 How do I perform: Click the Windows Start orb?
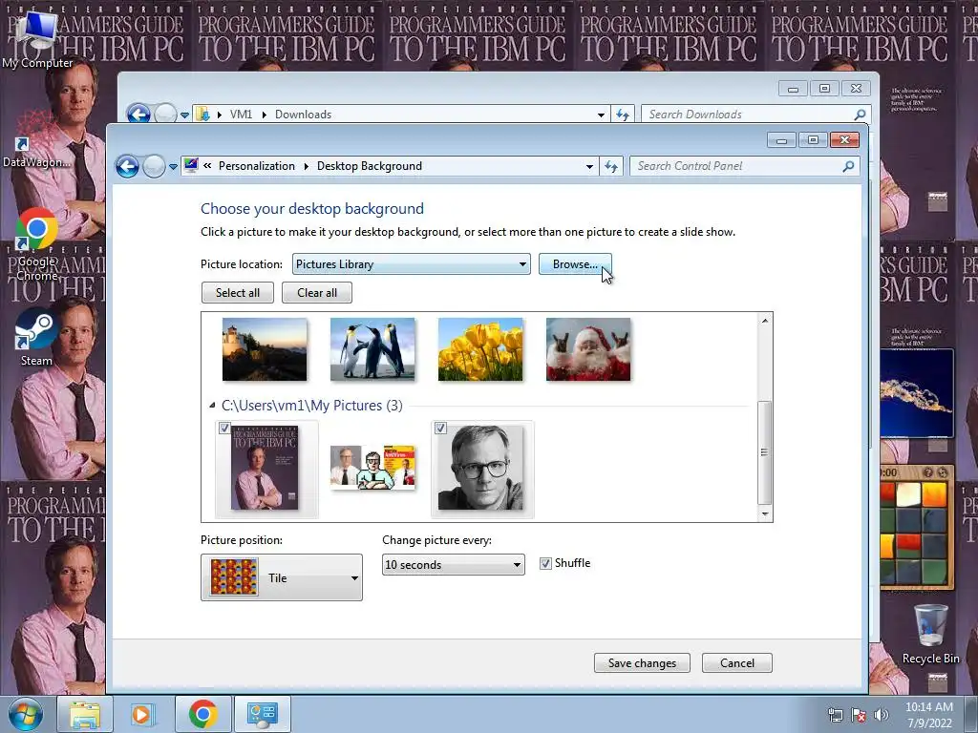coord(26,714)
